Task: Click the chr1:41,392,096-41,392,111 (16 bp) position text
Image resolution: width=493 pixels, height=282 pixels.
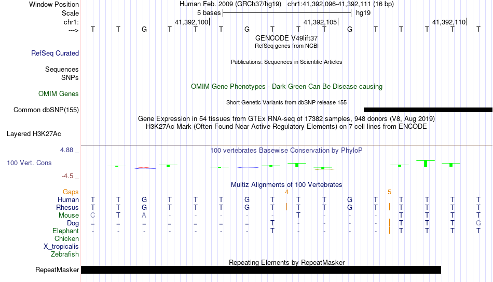Action: 340,4
